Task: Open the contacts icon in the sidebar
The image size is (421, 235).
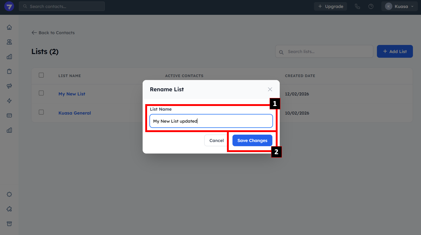Action: (x=9, y=42)
